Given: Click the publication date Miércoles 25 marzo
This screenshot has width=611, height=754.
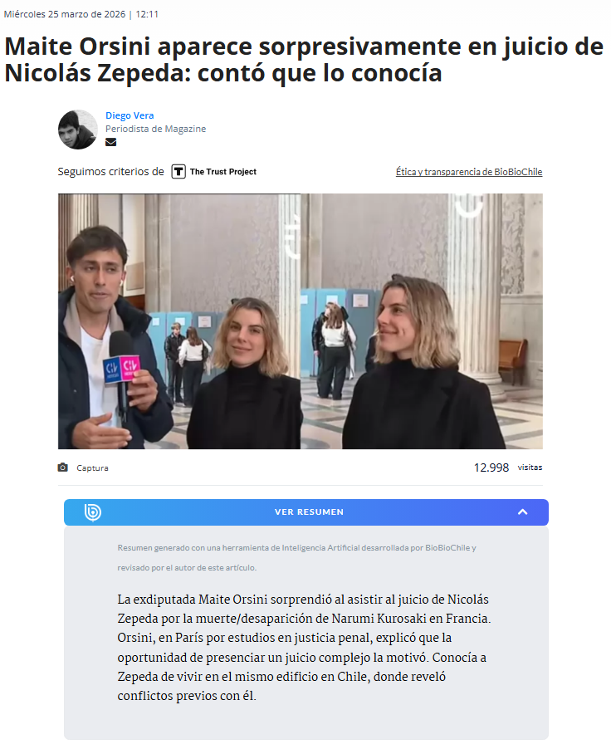Looking at the screenshot, I should coord(65,14).
